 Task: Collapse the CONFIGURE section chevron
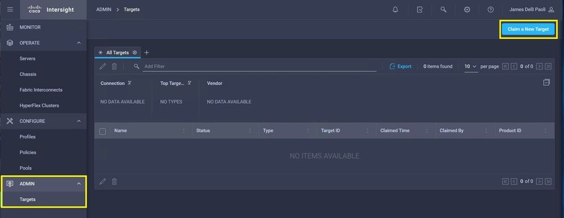point(79,121)
